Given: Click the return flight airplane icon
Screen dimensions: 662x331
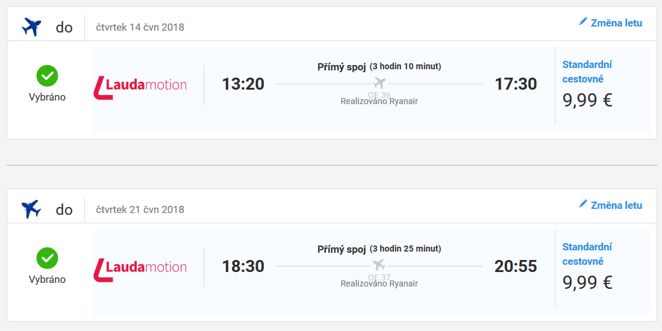Looking at the screenshot, I should click(31, 209).
